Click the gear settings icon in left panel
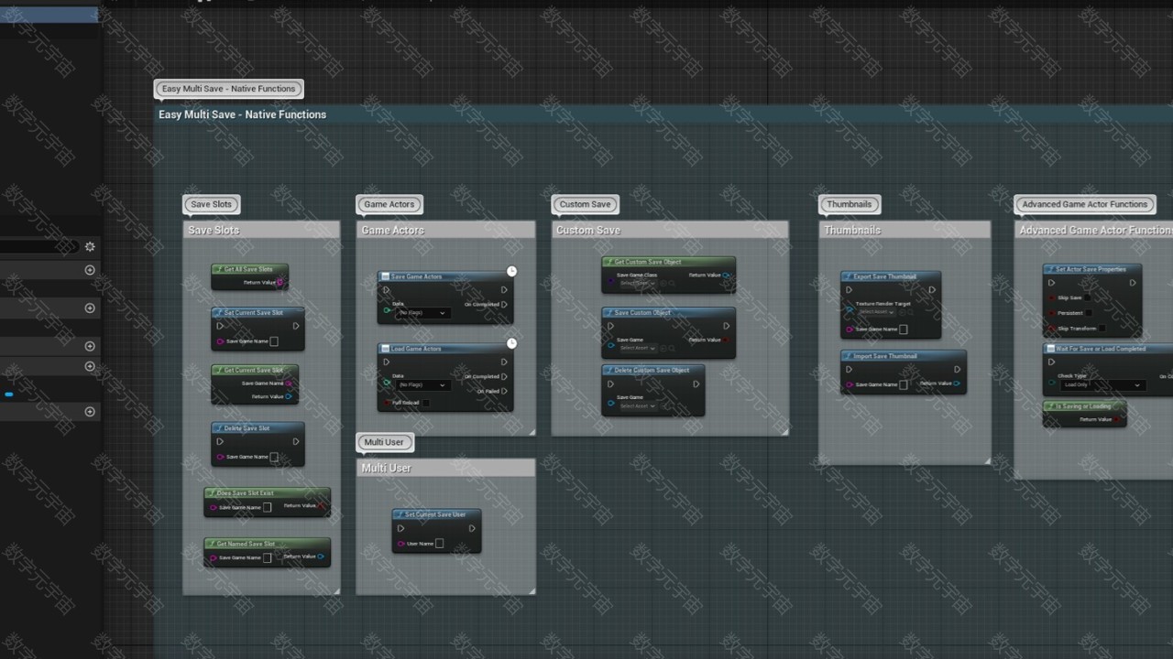This screenshot has height=659, width=1173. click(x=90, y=246)
